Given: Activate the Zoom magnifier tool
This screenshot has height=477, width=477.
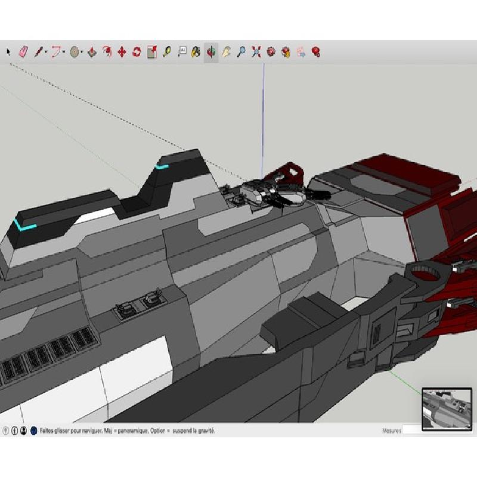Looking at the screenshot, I should click(x=241, y=52).
